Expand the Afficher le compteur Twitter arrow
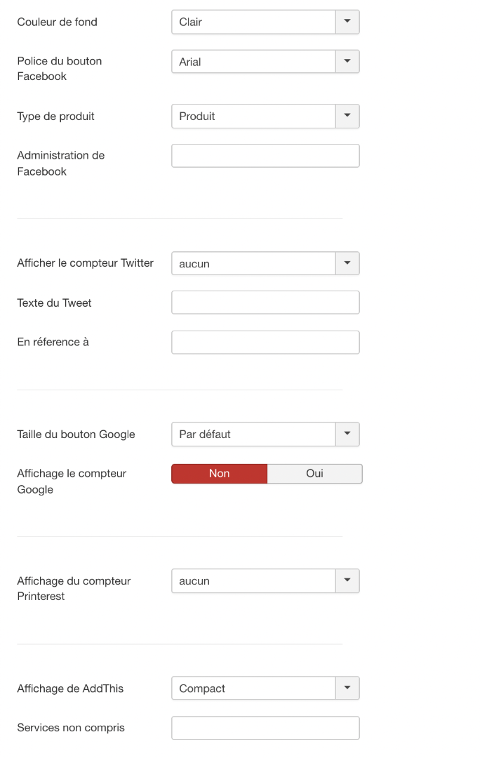Screen dimensions: 482x758 point(347,263)
